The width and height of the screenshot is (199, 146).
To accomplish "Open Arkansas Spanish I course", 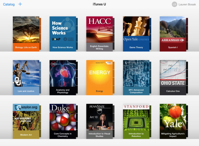I will [173, 34].
